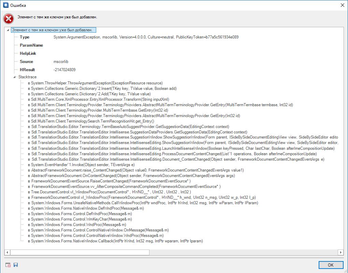The width and height of the screenshot is (348, 273).
Task: Select the ParamName row
Action: (31, 45)
